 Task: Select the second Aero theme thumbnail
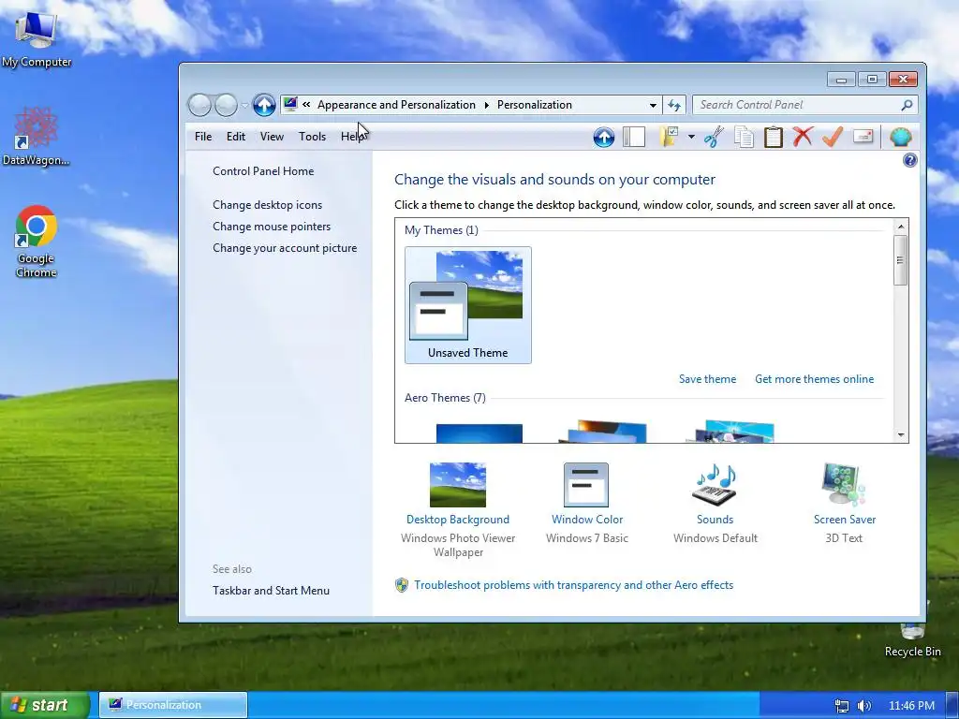point(603,431)
